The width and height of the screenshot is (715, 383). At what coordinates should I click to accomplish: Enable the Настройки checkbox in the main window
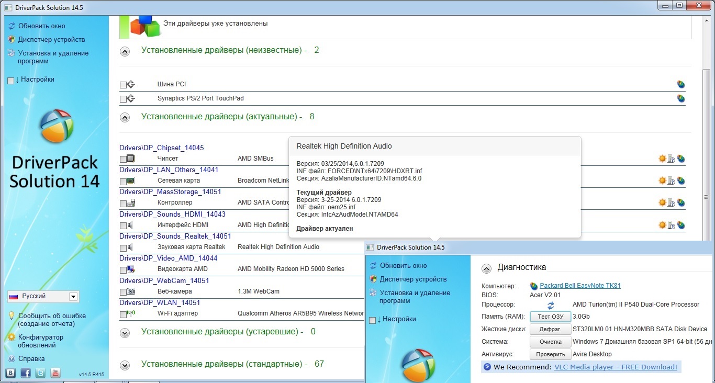pos(11,81)
